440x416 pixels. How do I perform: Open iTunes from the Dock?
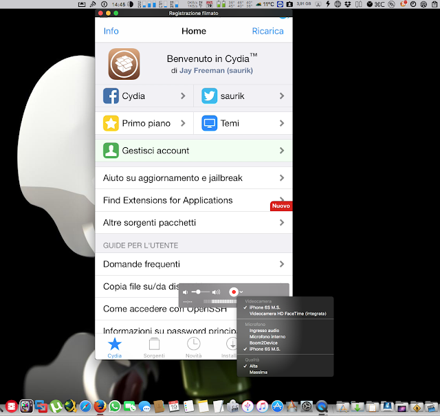[x=263, y=406]
